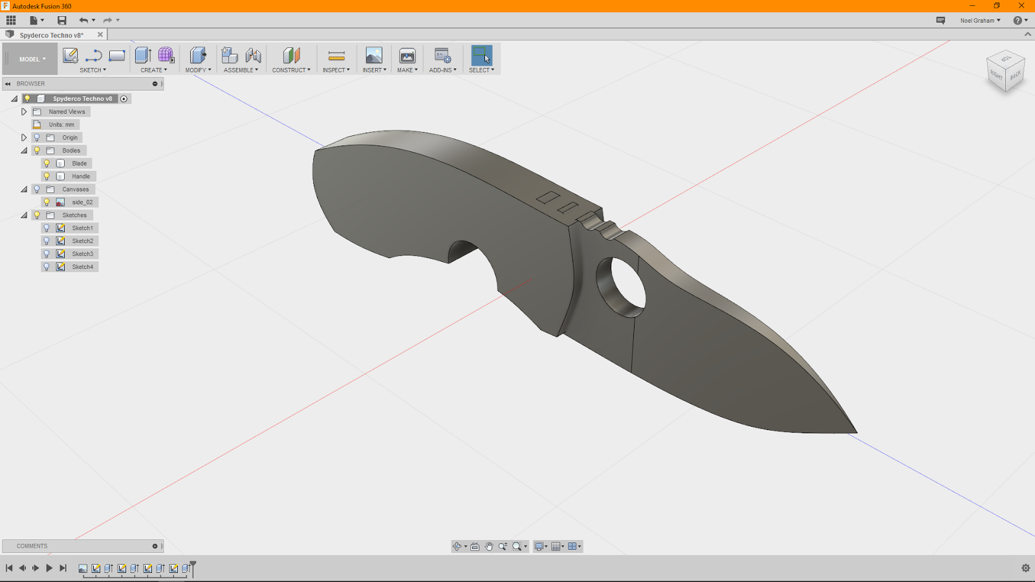Toggle Sketches folder visibility bulb

point(37,215)
